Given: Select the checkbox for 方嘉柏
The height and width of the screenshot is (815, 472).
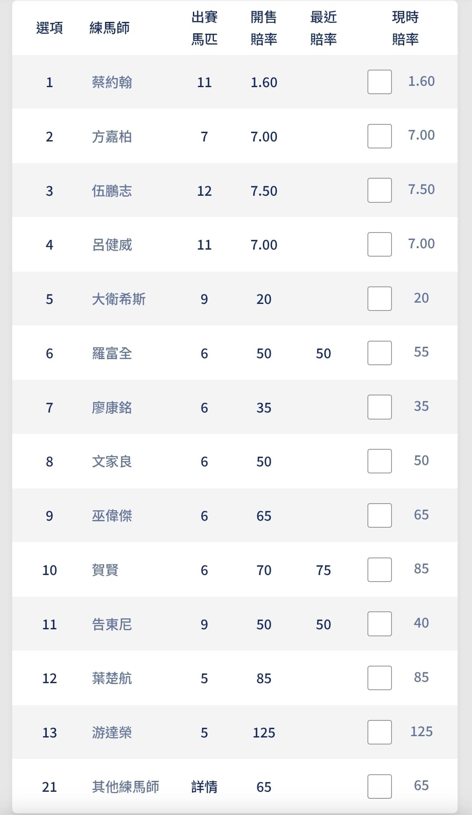Looking at the screenshot, I should [379, 136].
